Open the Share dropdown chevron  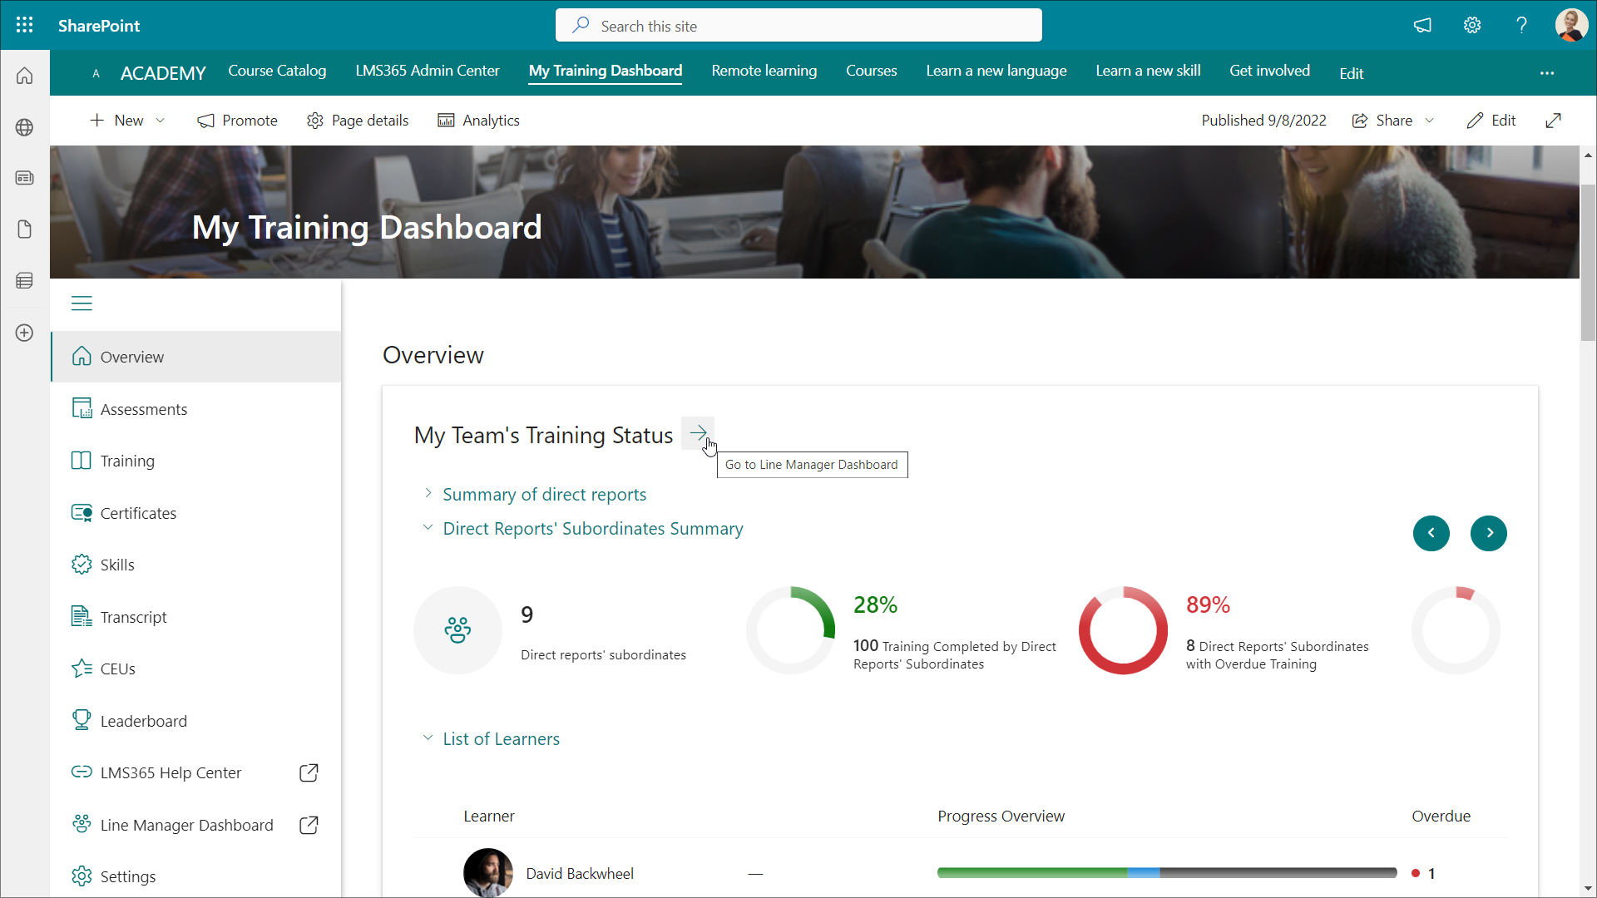(1430, 121)
